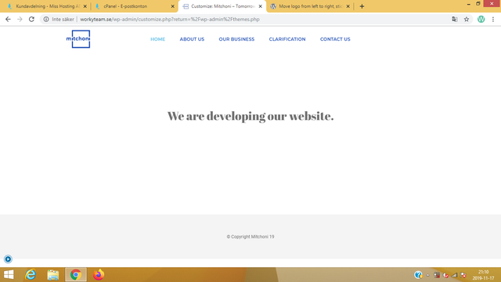Click the help question mark tray icon
Screen dimensions: 501x282
(x=418, y=275)
